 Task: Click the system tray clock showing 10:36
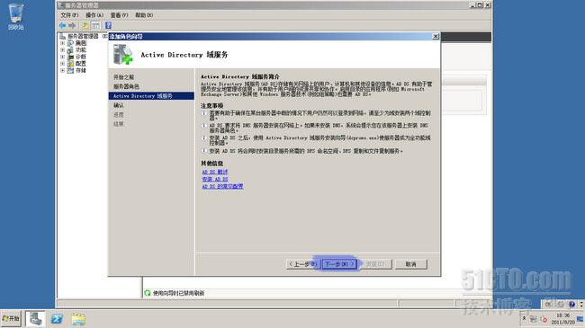tap(563, 319)
